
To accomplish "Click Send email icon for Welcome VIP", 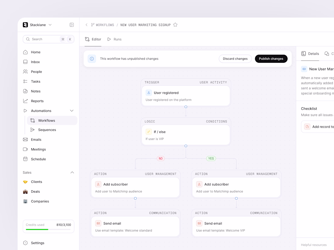I will (199, 223).
